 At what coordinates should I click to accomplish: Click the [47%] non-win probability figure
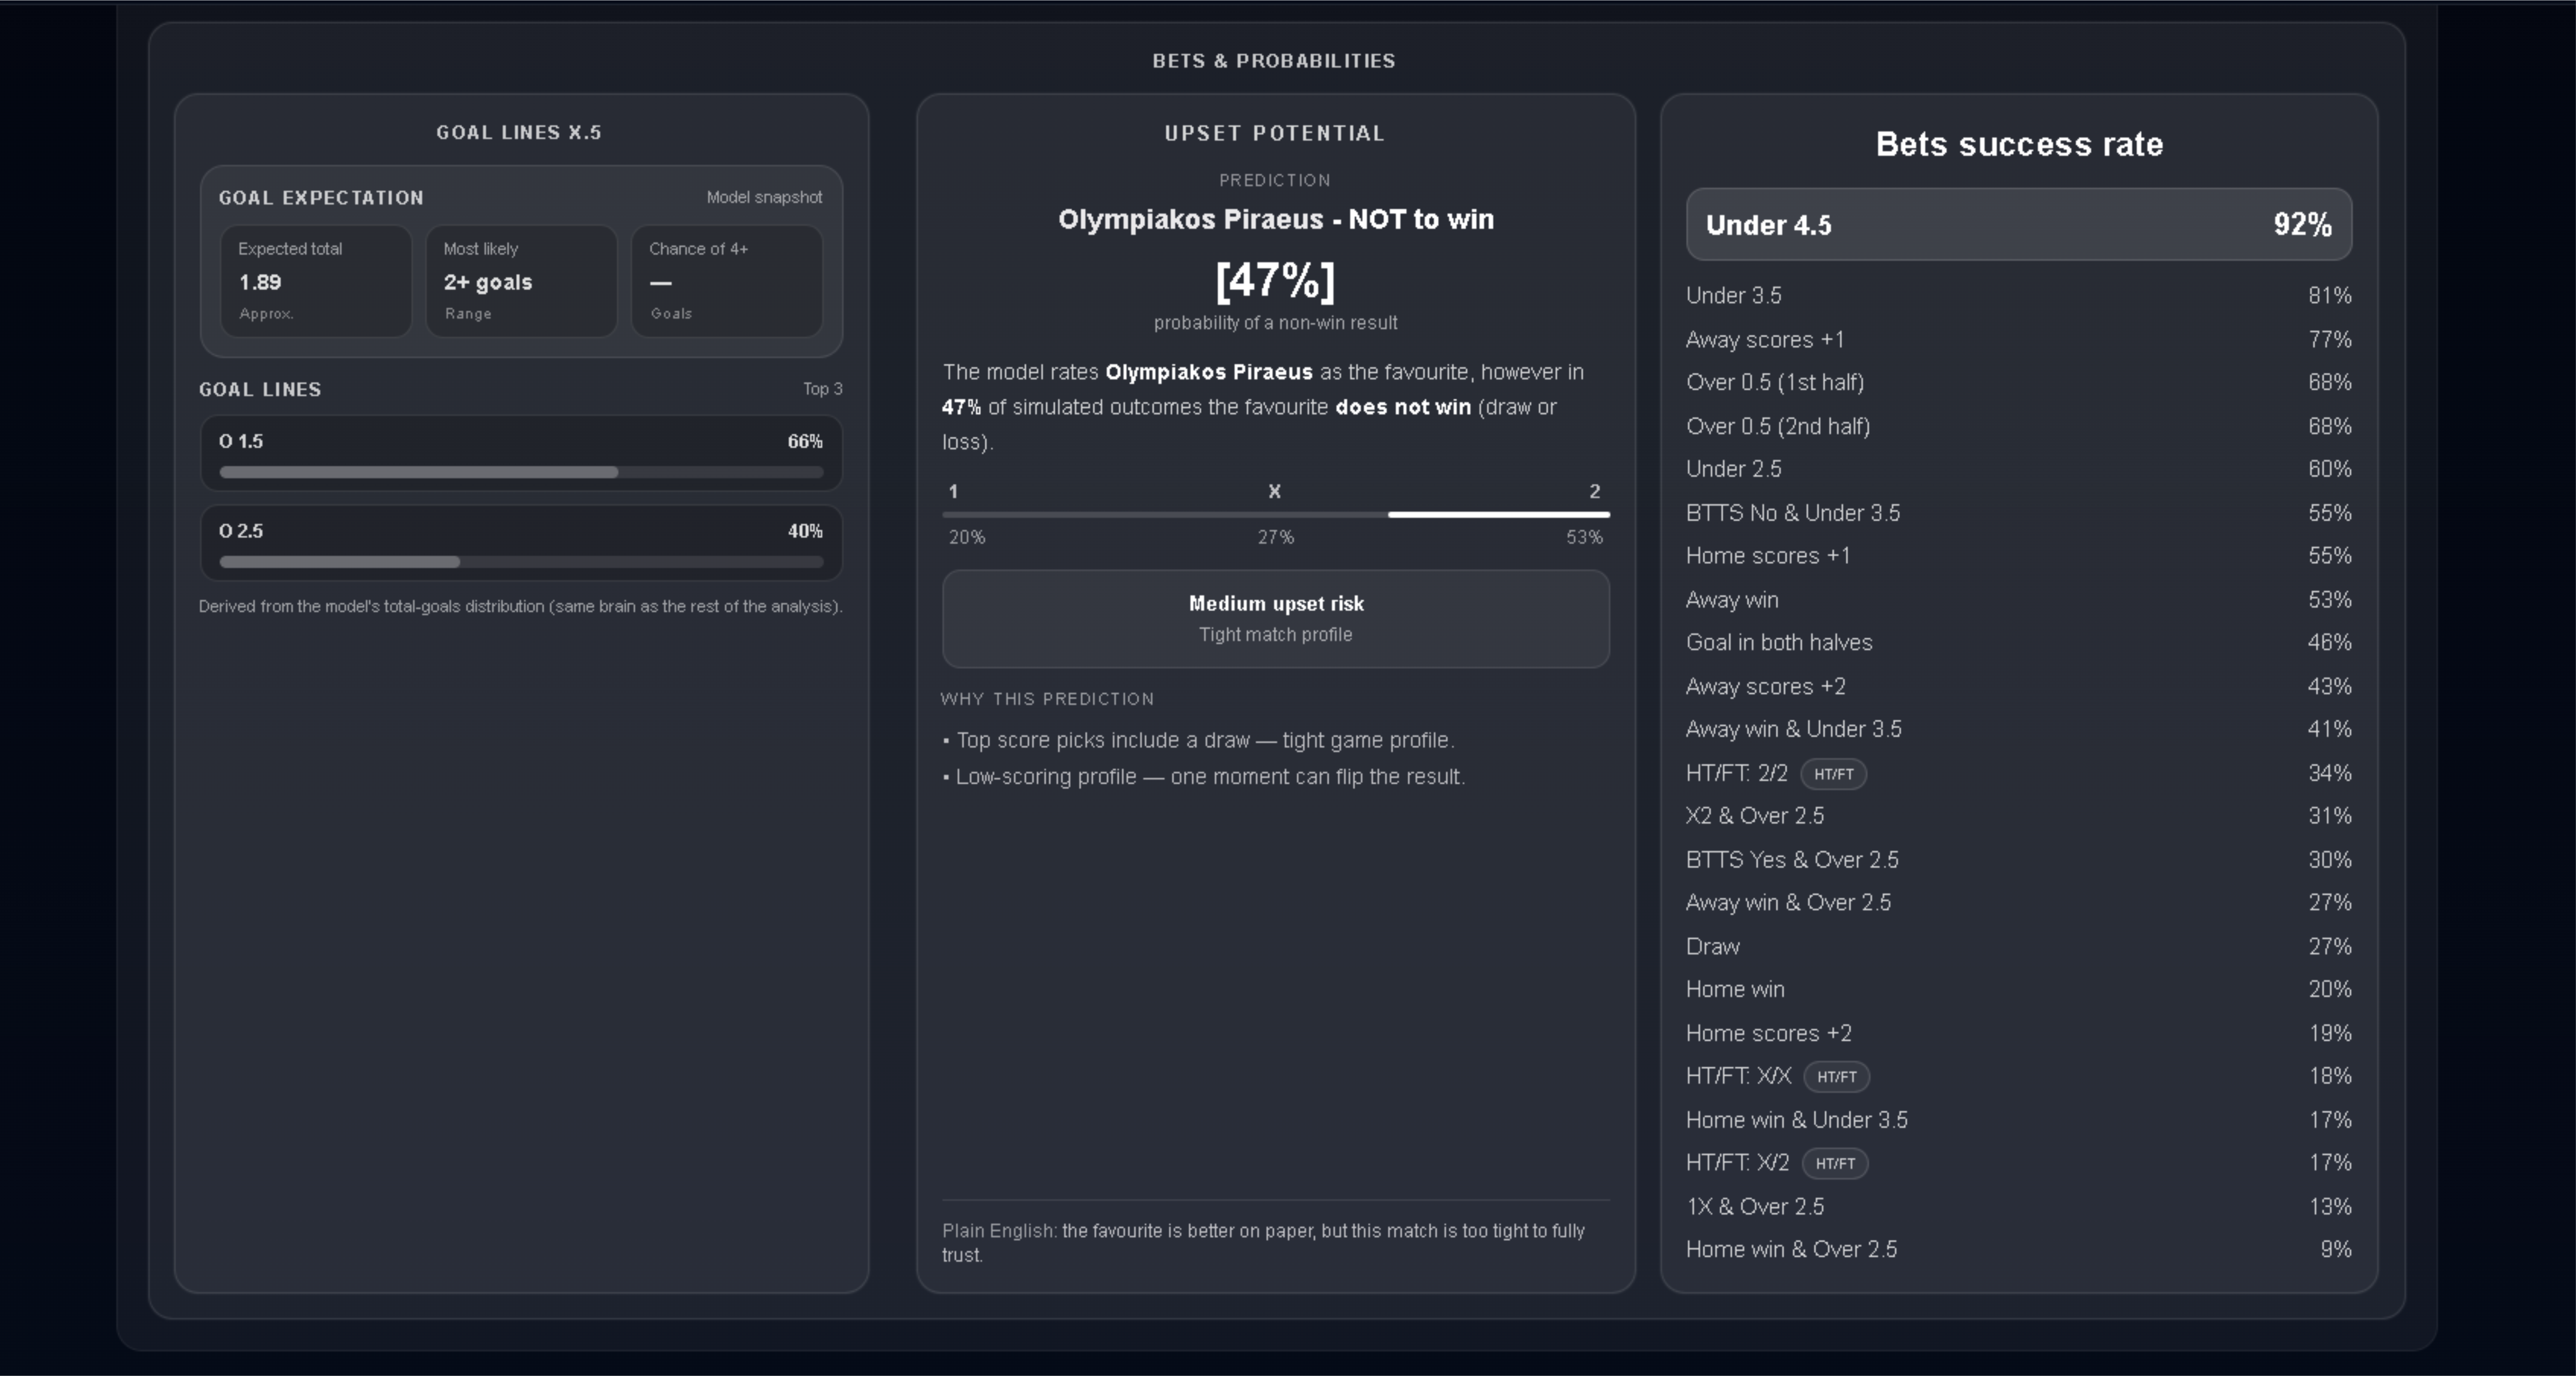tap(1275, 281)
